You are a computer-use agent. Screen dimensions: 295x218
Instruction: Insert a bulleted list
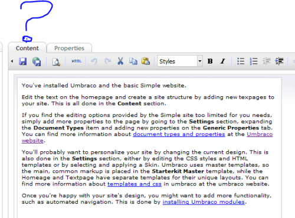[x=241, y=61]
